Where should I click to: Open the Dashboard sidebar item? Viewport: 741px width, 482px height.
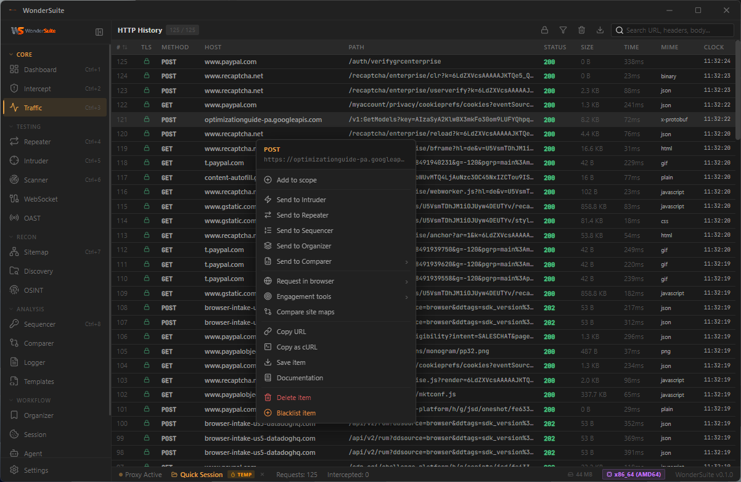point(54,70)
